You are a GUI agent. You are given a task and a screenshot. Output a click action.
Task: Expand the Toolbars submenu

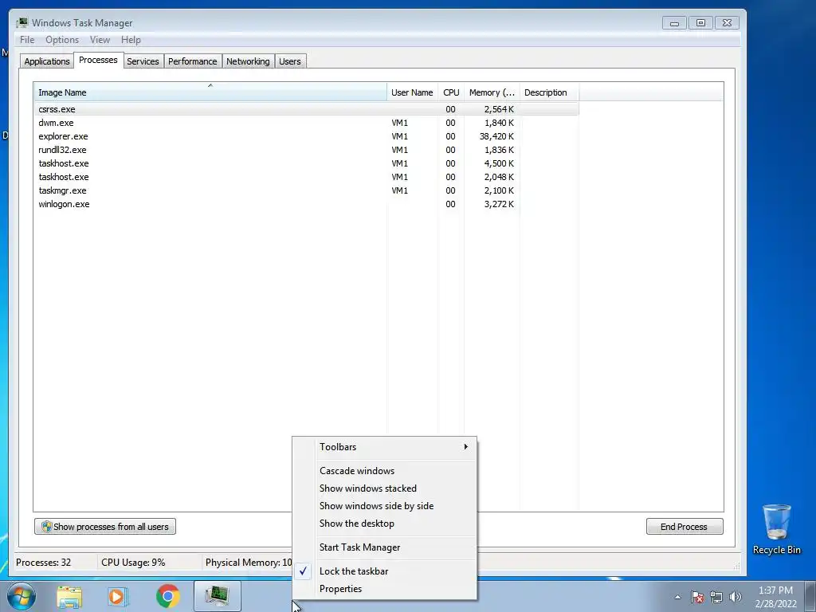384,447
